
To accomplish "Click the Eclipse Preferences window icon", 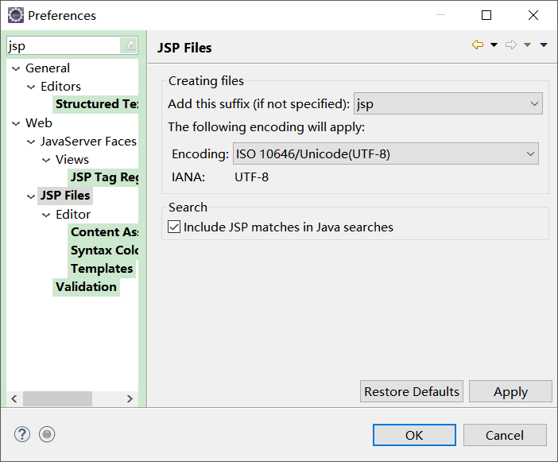I will click(x=15, y=15).
